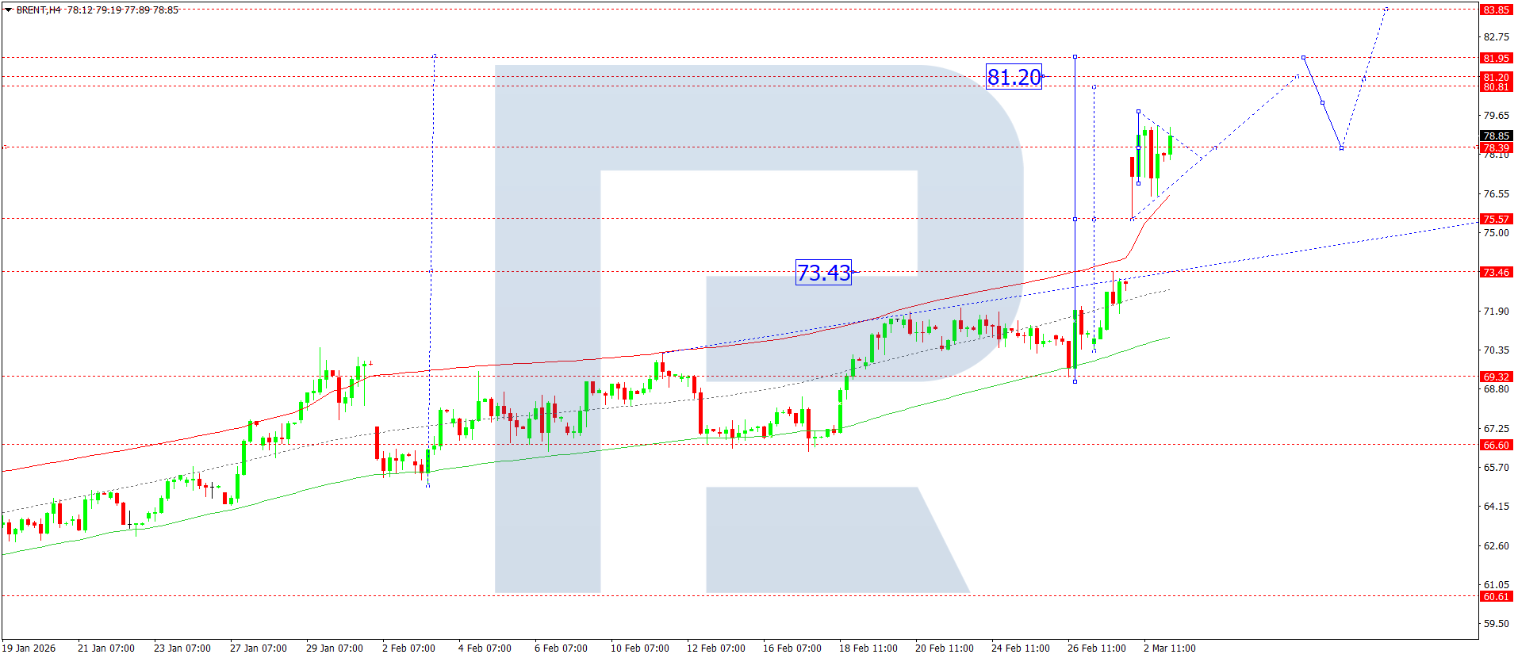Click the red 75.57 price level tag

pos(1496,220)
